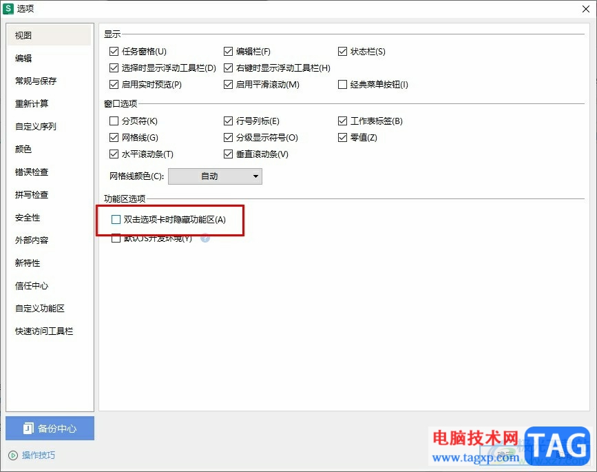Image resolution: width=597 pixels, height=472 pixels.
Task: Switch to the 编辑 category
Action: (49, 59)
